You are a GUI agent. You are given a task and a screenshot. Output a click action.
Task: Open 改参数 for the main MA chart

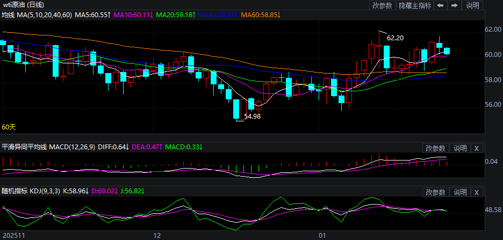tap(382, 5)
